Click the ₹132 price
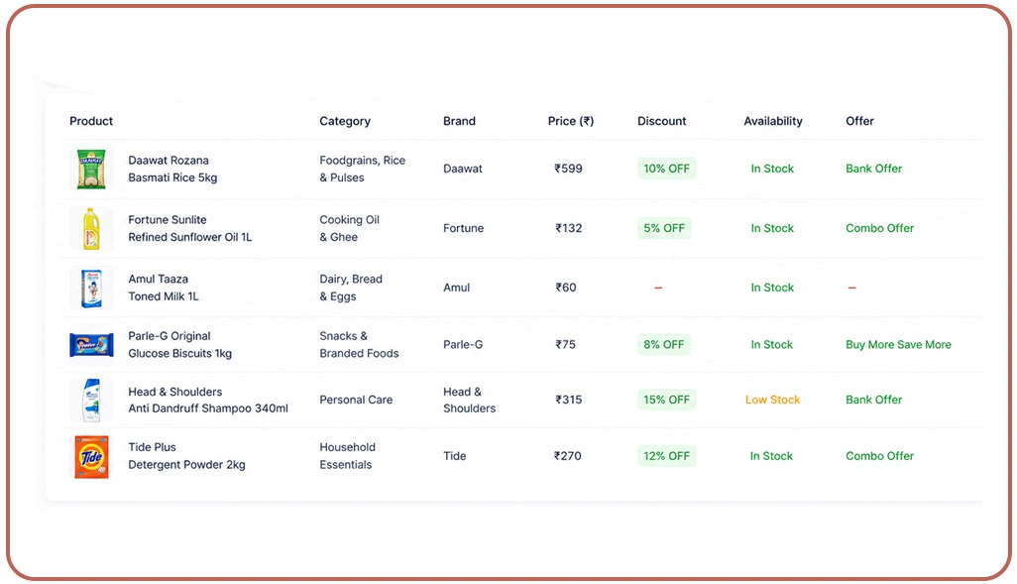Image resolution: width=1017 pixels, height=584 pixels. pos(568,228)
